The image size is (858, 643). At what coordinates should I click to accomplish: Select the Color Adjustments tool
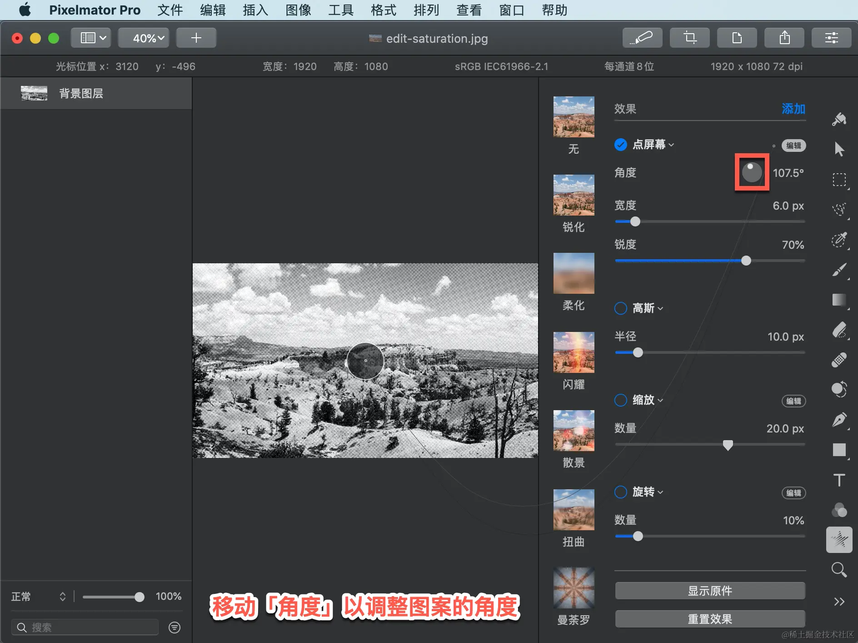(839, 389)
